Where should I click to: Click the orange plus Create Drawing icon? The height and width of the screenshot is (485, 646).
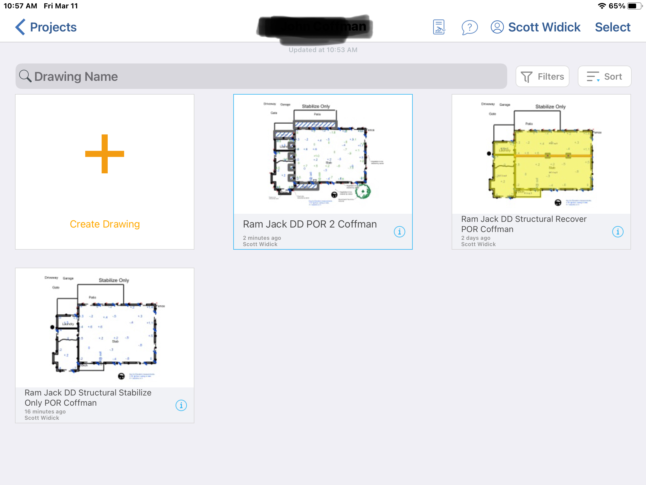point(104,154)
